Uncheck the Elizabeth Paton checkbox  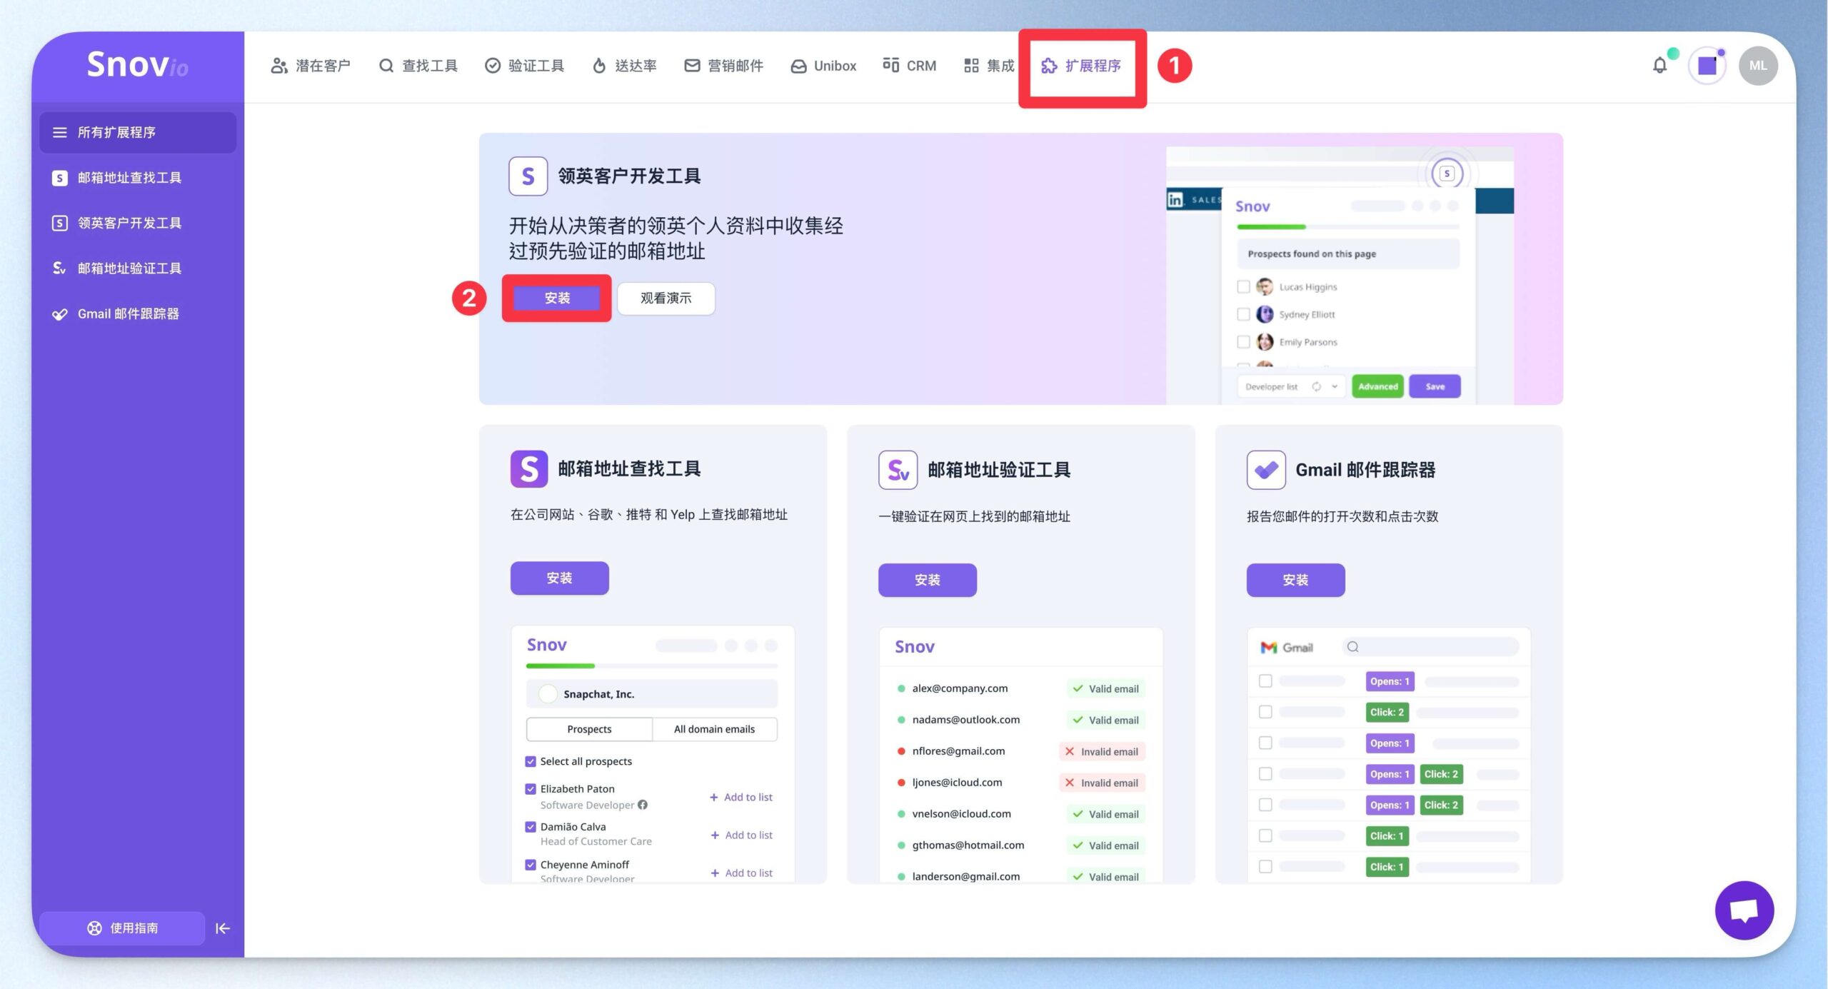point(531,789)
